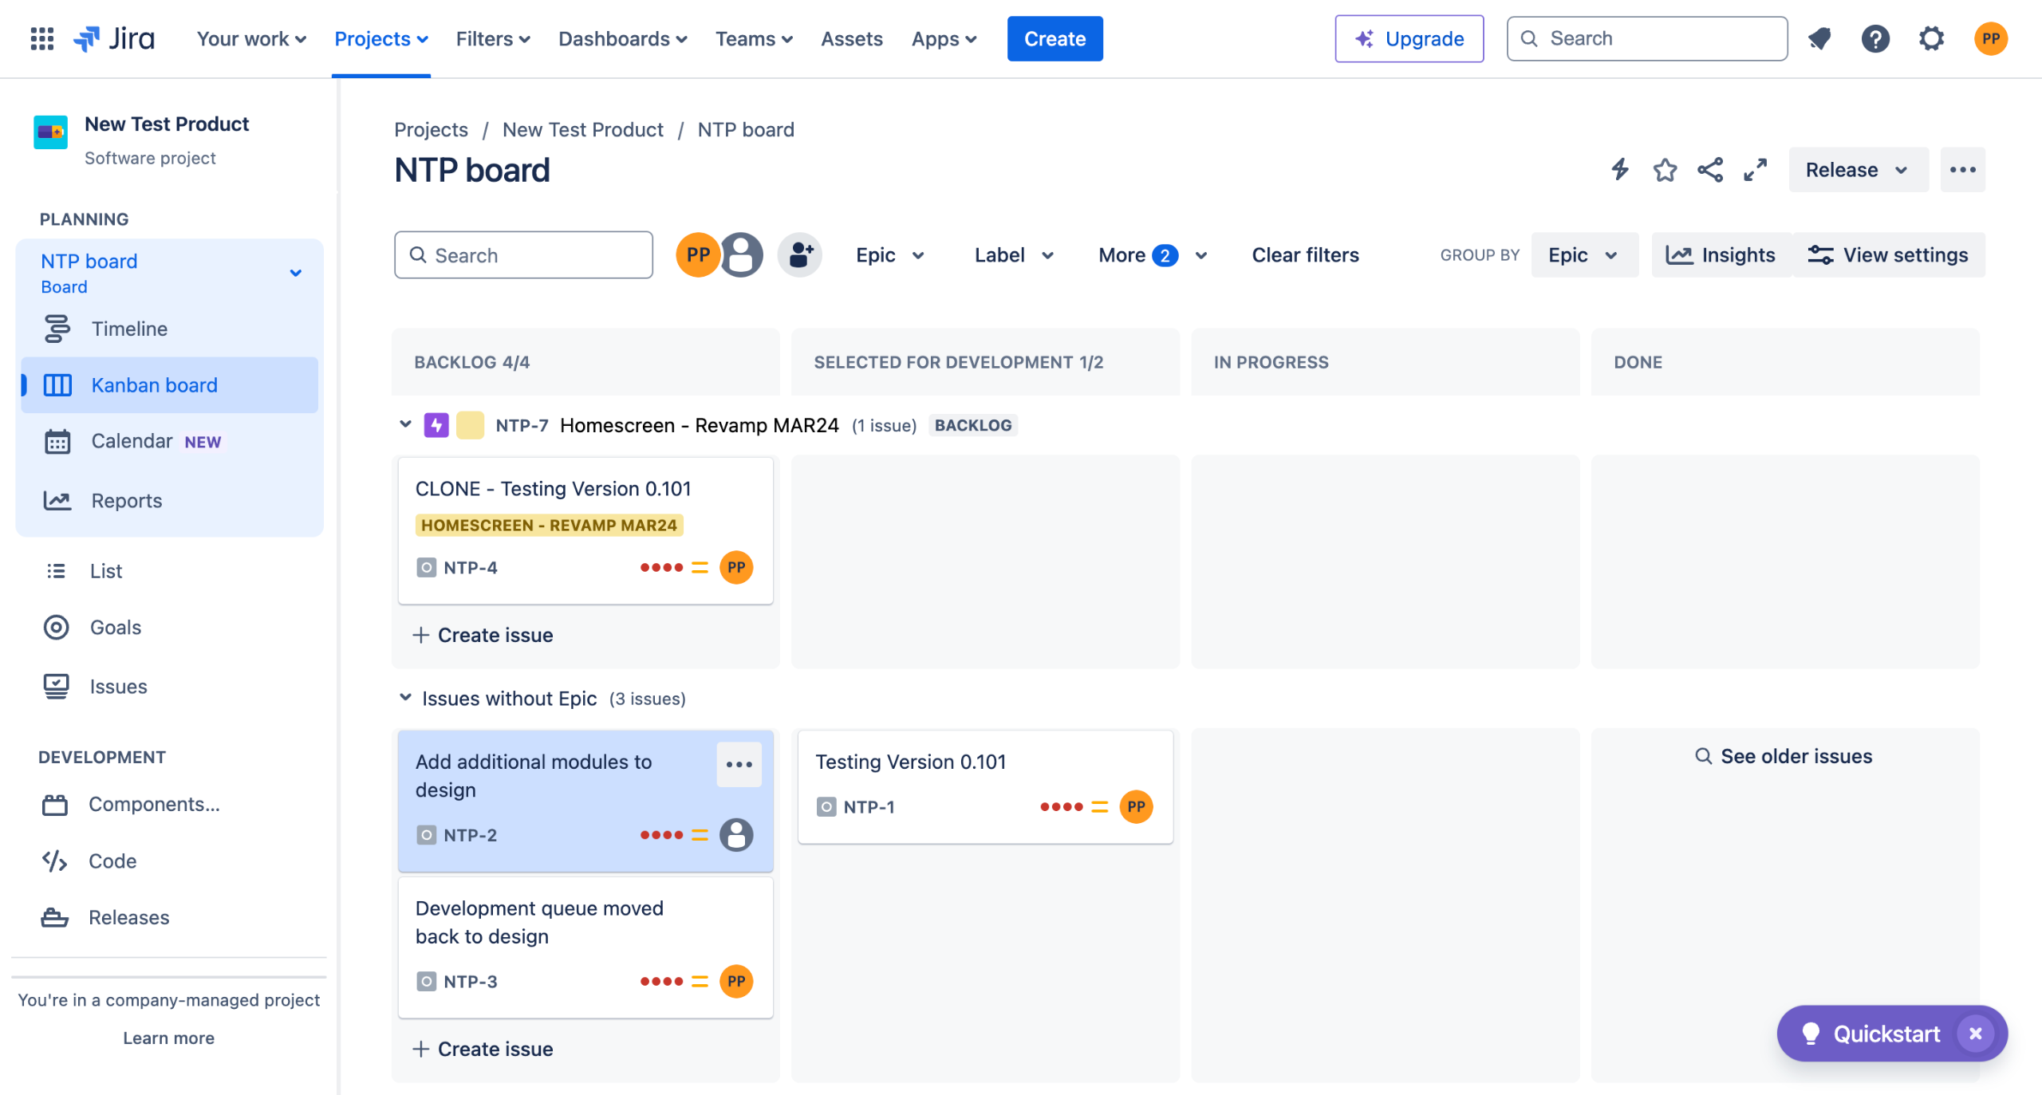Collapse the Issues without Epic swimlane
The height and width of the screenshot is (1095, 2042).
pyautogui.click(x=405, y=698)
